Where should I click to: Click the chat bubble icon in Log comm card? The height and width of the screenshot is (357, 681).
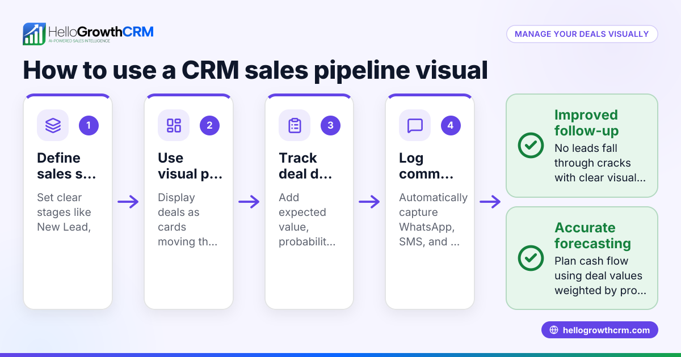(x=415, y=125)
